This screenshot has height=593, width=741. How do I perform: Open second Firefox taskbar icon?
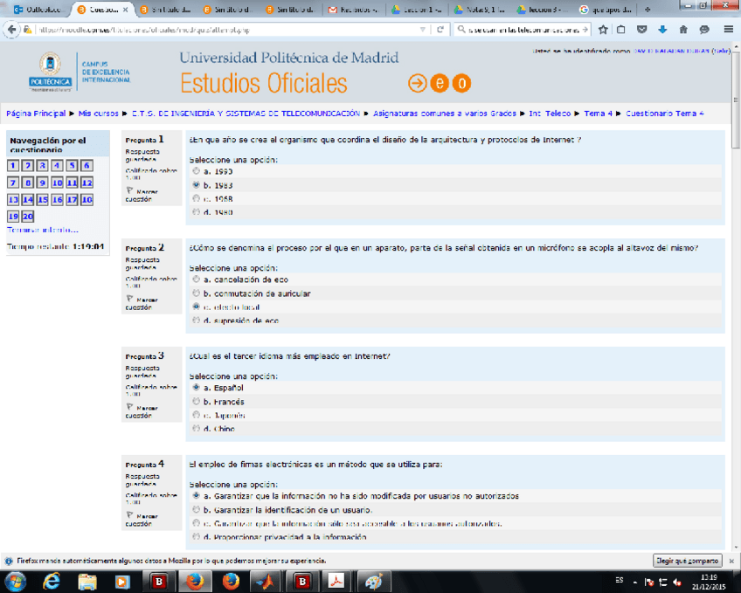(231, 582)
